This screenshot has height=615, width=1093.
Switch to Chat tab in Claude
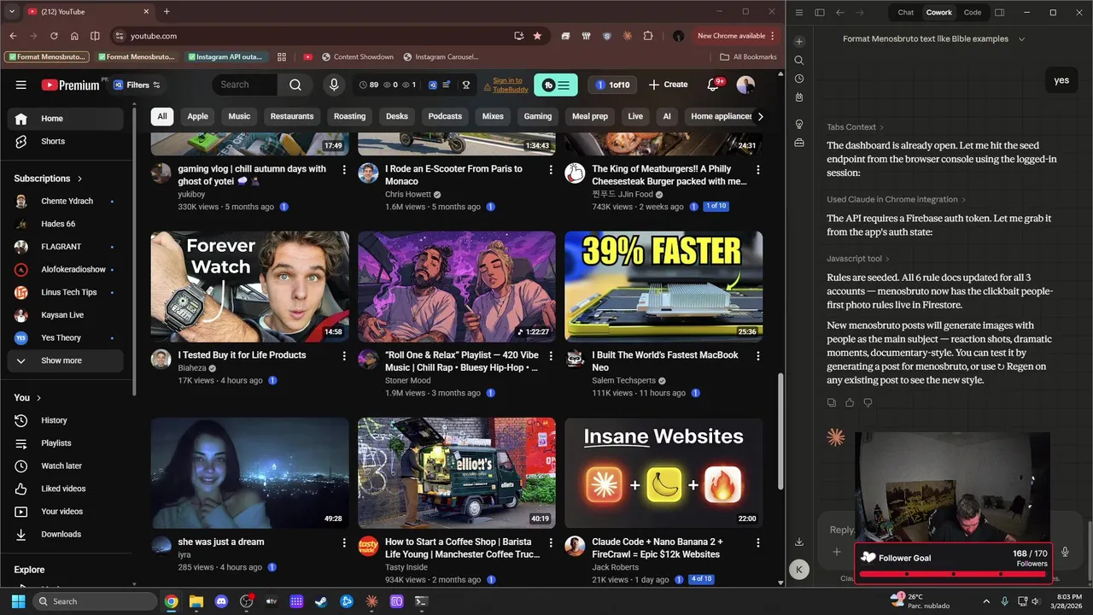(905, 12)
